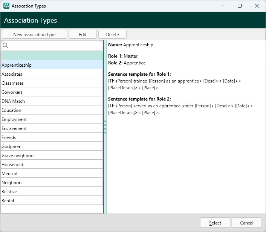Screen dimensions: 266x232
Task: Choose Classmates from the list
Action: (x=52, y=83)
